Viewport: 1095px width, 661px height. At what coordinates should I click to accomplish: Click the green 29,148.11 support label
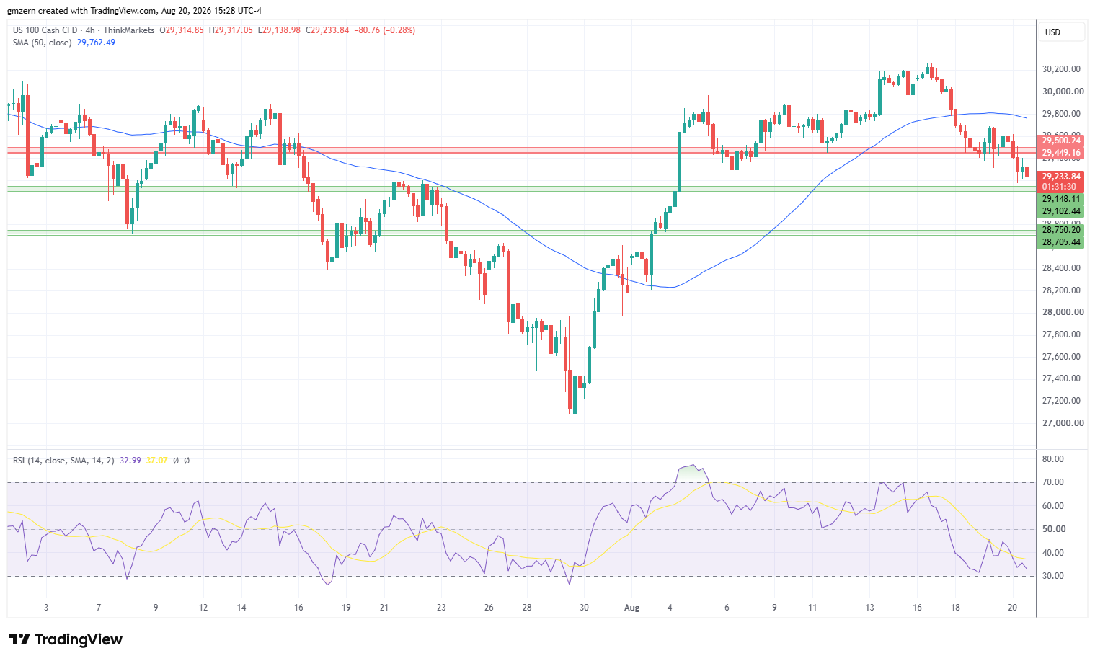coord(1060,199)
